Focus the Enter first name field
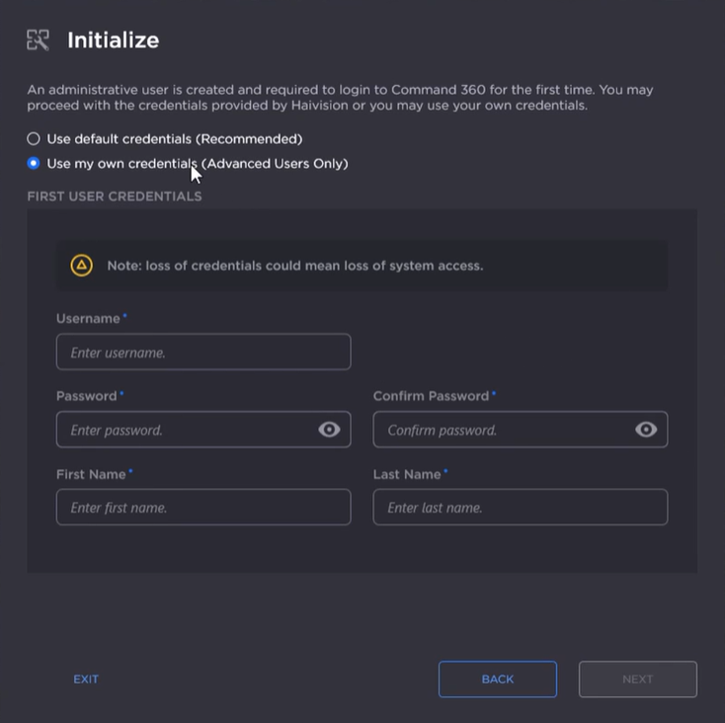This screenshot has height=723, width=725. click(x=202, y=508)
